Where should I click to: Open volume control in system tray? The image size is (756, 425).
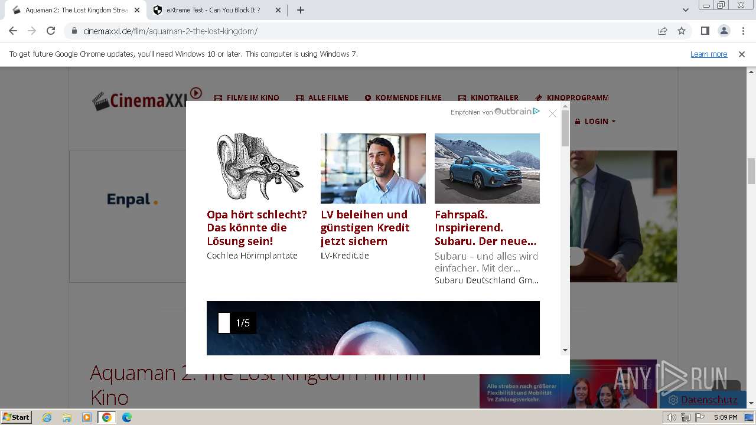coord(672,417)
